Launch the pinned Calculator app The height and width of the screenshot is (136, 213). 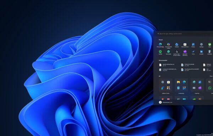coord(210,52)
